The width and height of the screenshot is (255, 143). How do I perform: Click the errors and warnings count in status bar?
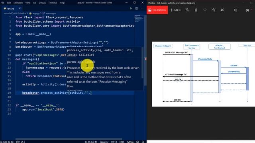pos(21,142)
